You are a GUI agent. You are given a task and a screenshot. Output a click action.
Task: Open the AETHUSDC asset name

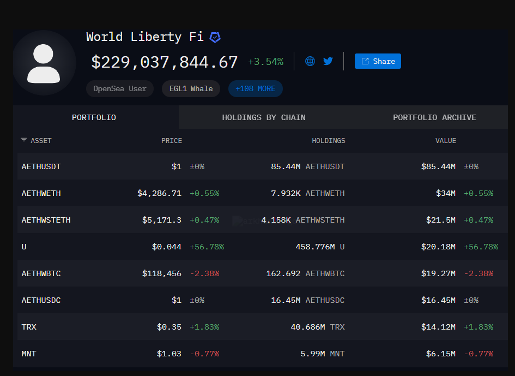click(x=41, y=300)
